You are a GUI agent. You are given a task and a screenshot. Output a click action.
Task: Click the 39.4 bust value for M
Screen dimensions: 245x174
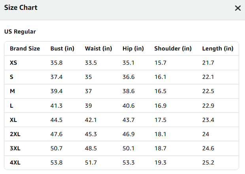pyautogui.click(x=57, y=91)
